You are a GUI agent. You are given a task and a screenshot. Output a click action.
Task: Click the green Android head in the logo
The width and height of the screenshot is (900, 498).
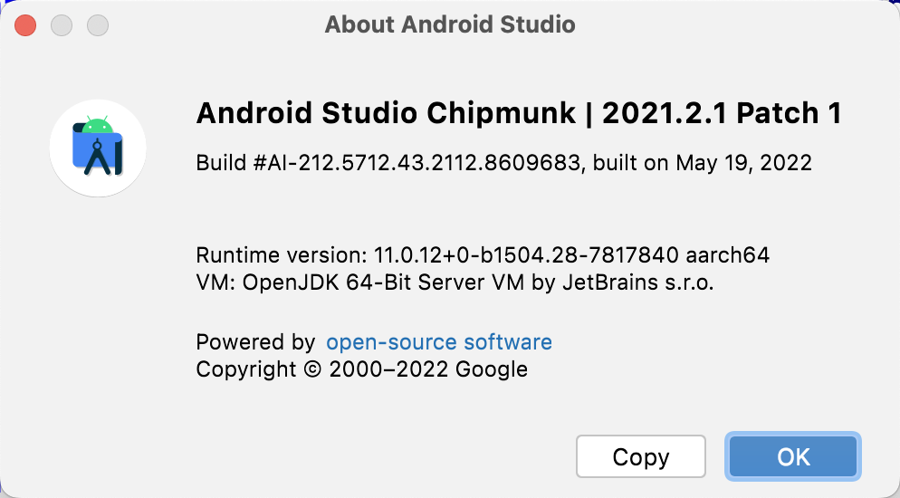(97, 125)
